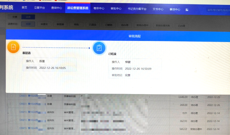Open case link in the 0.01 row
The height and width of the screenshot is (135, 230).
(29, 112)
